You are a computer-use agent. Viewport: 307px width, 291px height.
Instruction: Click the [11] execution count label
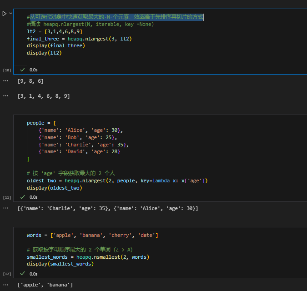pyautogui.click(x=7, y=197)
